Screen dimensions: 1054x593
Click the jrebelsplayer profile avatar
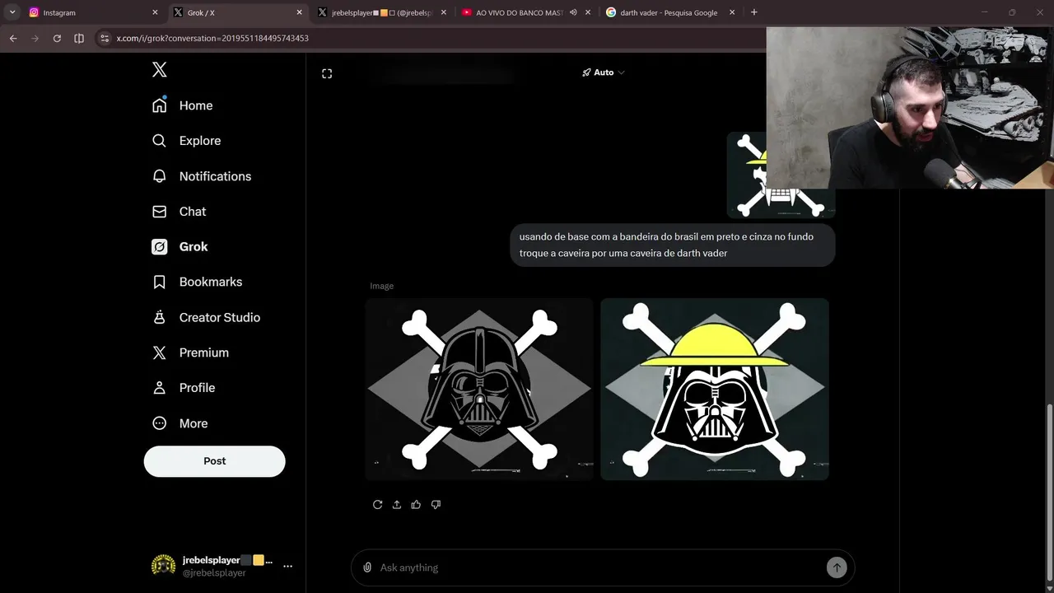point(163,565)
